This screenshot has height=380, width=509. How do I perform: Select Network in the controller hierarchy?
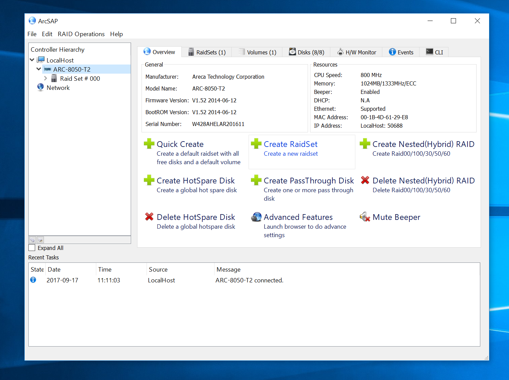[58, 88]
